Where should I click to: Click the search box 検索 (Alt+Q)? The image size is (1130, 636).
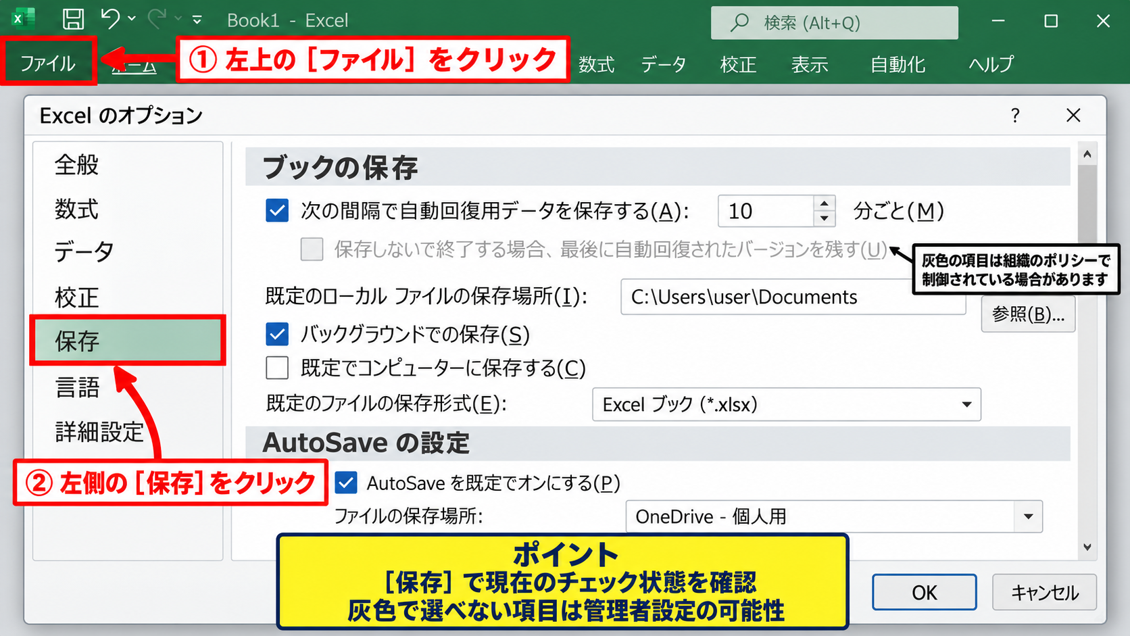pos(834,23)
